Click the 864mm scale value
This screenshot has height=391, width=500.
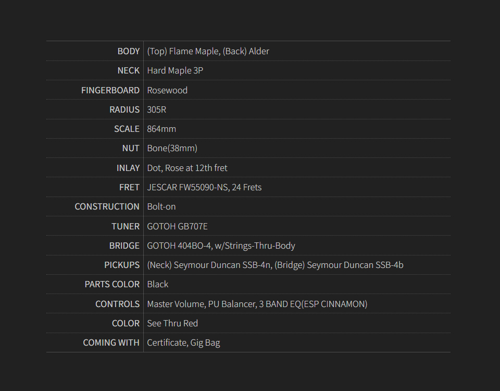[161, 129]
